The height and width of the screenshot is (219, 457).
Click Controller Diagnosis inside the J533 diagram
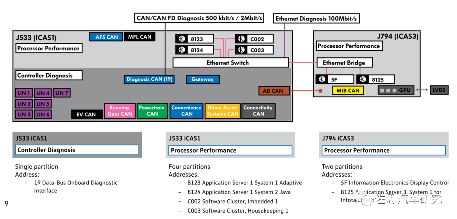click(49, 75)
